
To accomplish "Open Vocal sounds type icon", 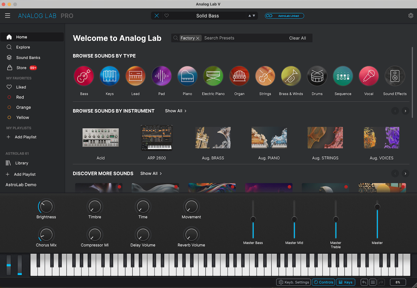I will [x=369, y=76].
